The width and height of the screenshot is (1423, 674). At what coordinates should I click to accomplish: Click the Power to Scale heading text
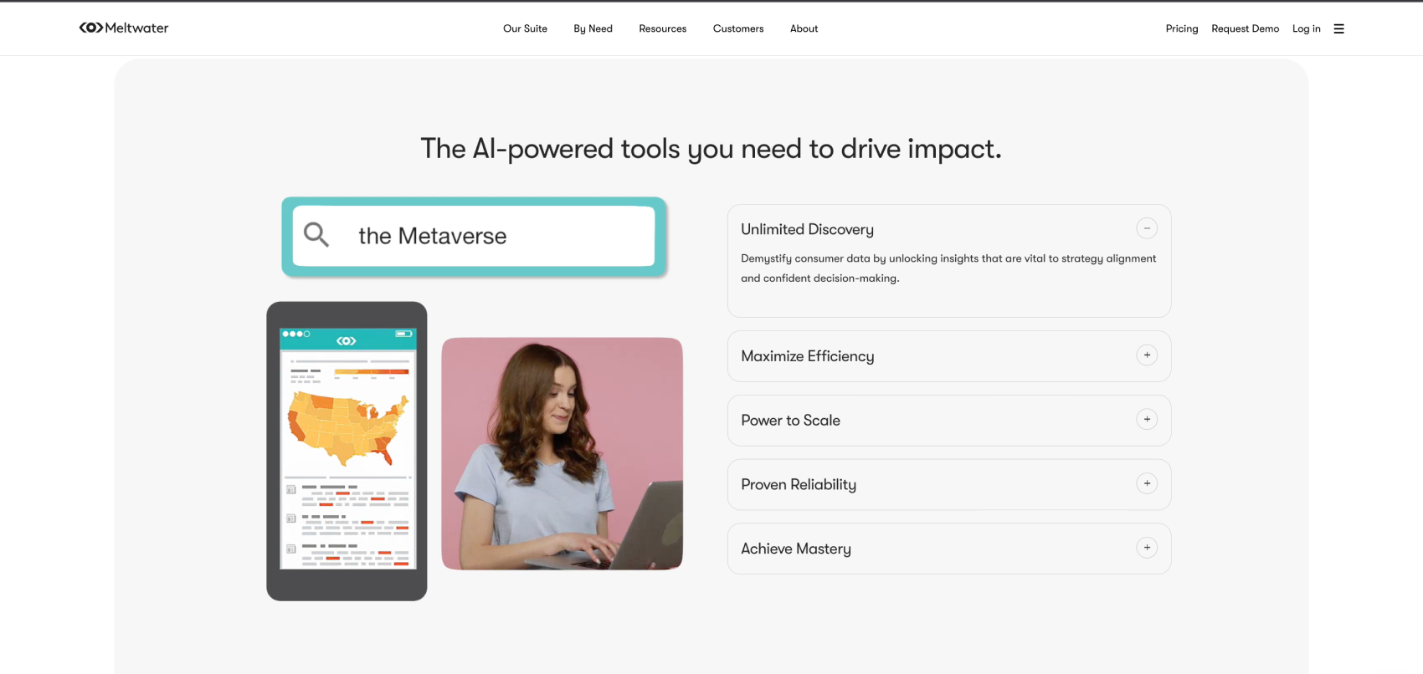[x=790, y=420]
